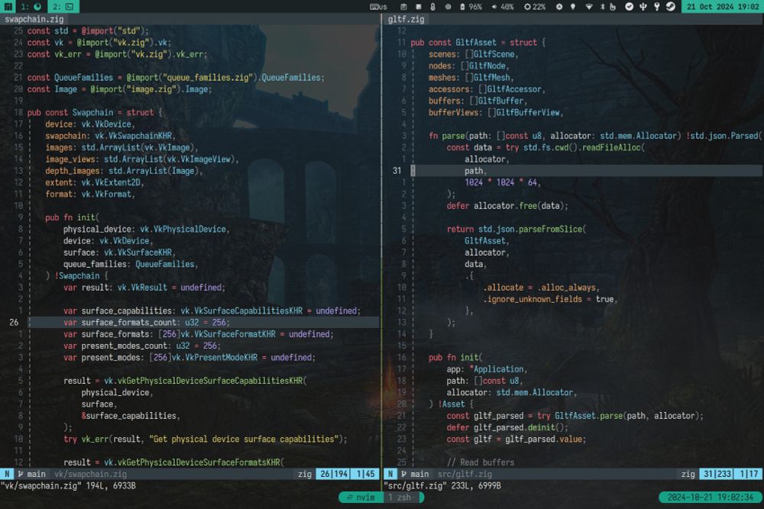This screenshot has height=509, width=764.
Task: Select the Python tray icon
Action: (x=643, y=5)
